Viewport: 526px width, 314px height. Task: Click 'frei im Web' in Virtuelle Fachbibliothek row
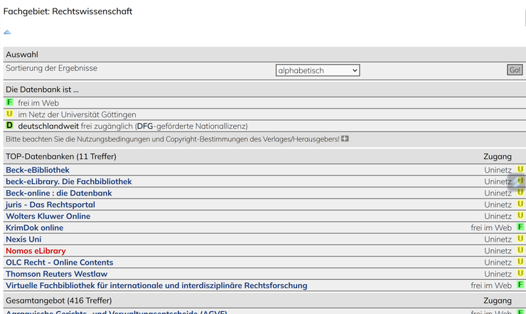(x=491, y=286)
